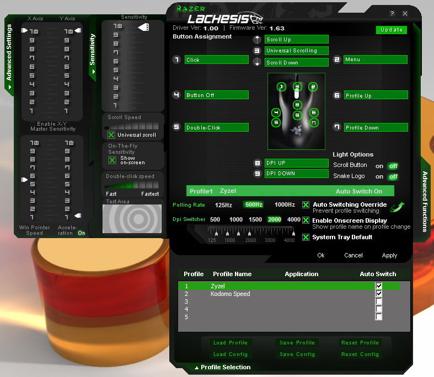The height and width of the screenshot is (377, 434).
Task: Click the button 6 circle on mouse diagram
Action: pyautogui.click(x=314, y=112)
